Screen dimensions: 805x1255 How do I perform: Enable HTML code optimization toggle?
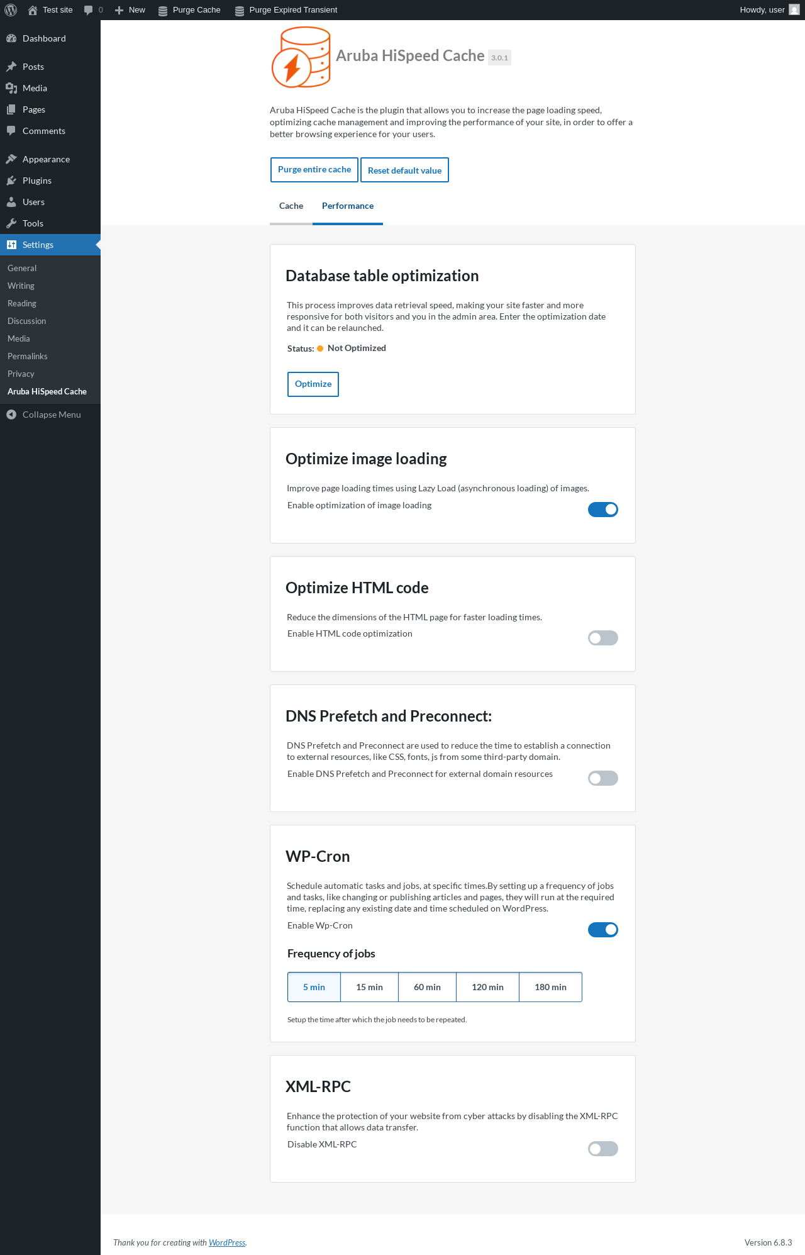click(602, 638)
